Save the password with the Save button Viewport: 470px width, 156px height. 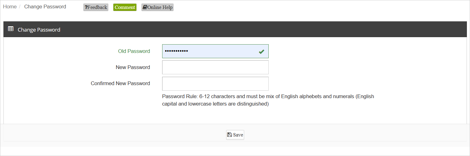235,135
